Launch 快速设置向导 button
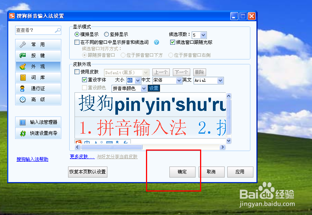The height and width of the screenshot is (215, 312). coord(38,133)
